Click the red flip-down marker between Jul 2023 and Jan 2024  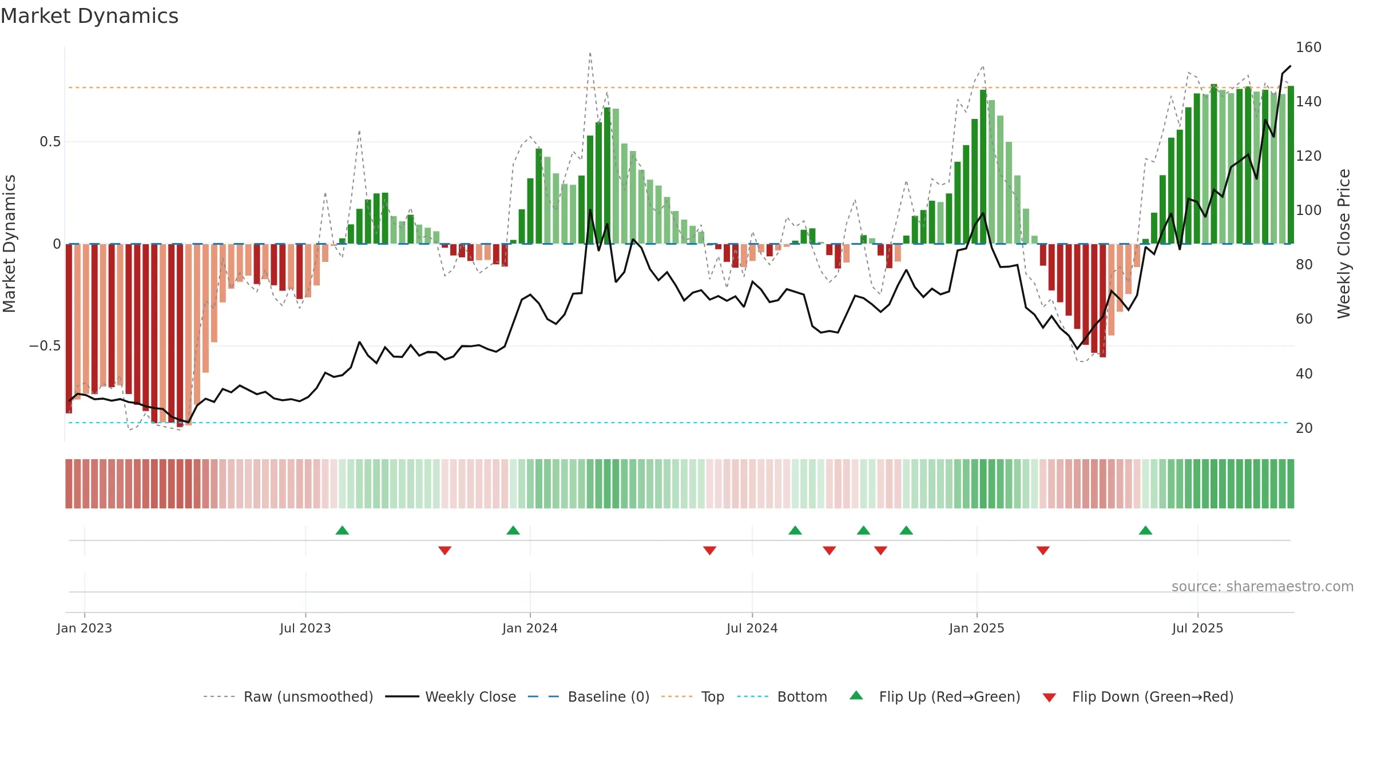pyautogui.click(x=445, y=550)
